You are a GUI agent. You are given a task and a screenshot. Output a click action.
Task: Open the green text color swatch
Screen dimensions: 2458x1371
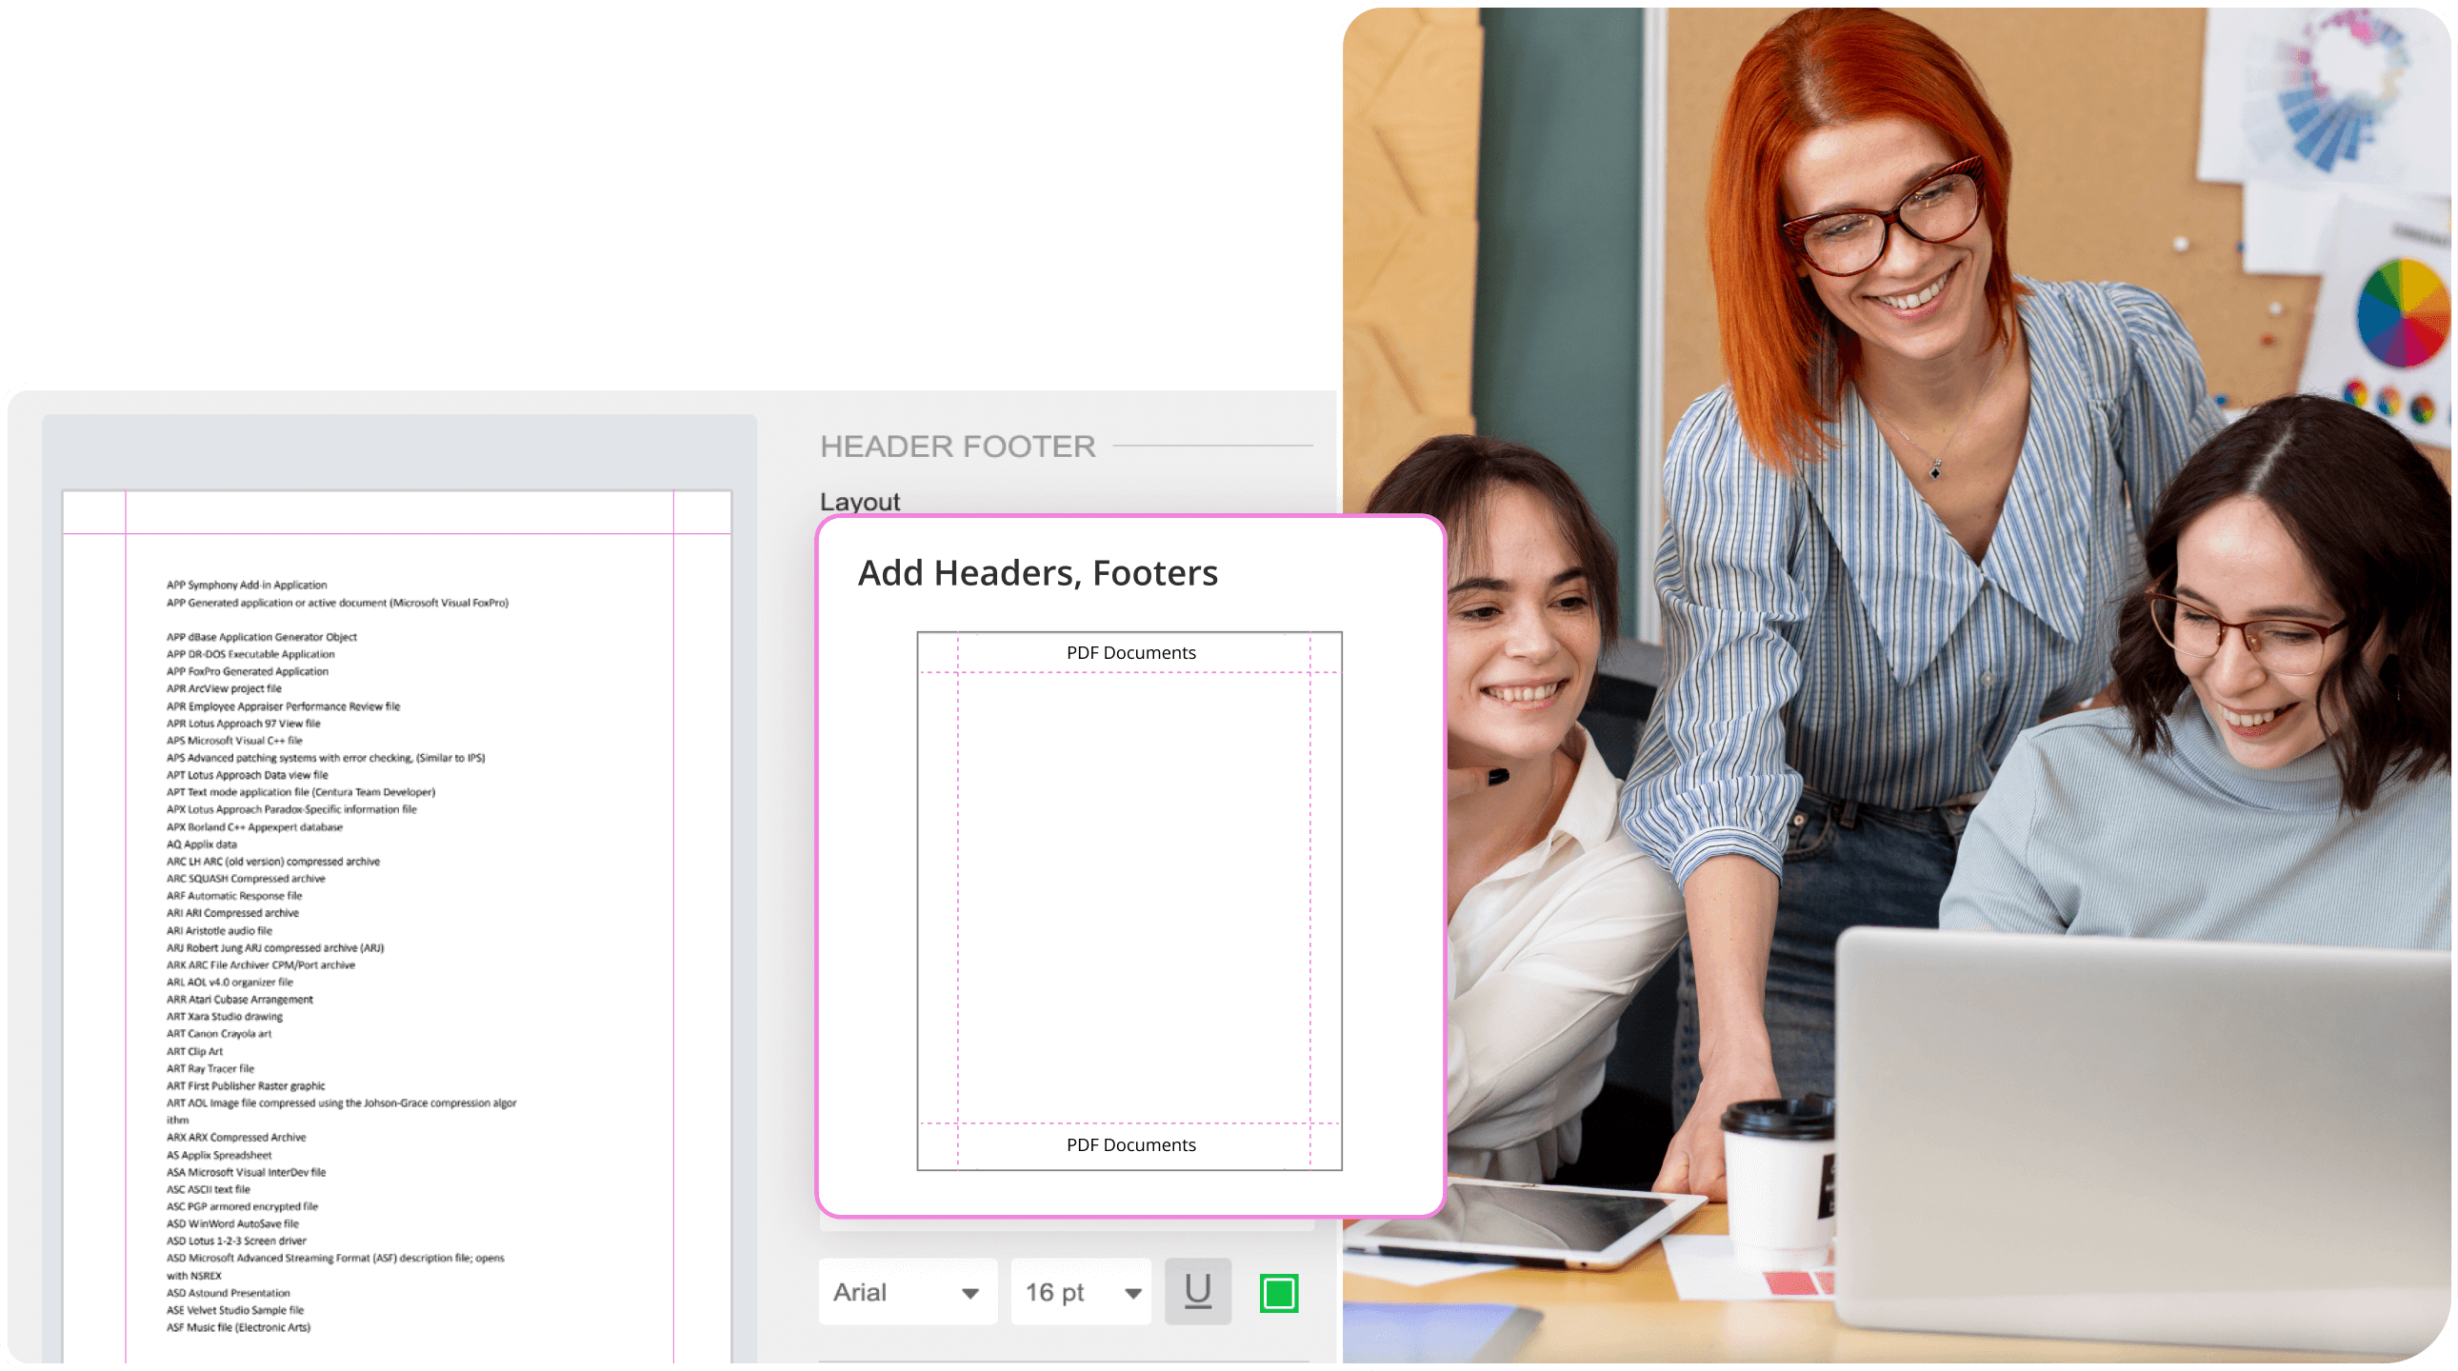tap(1279, 1294)
